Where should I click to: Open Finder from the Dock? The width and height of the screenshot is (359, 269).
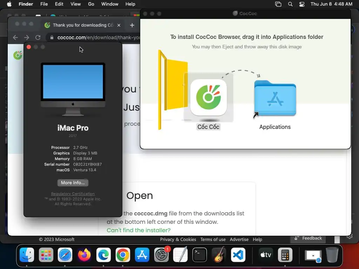[x=27, y=255]
